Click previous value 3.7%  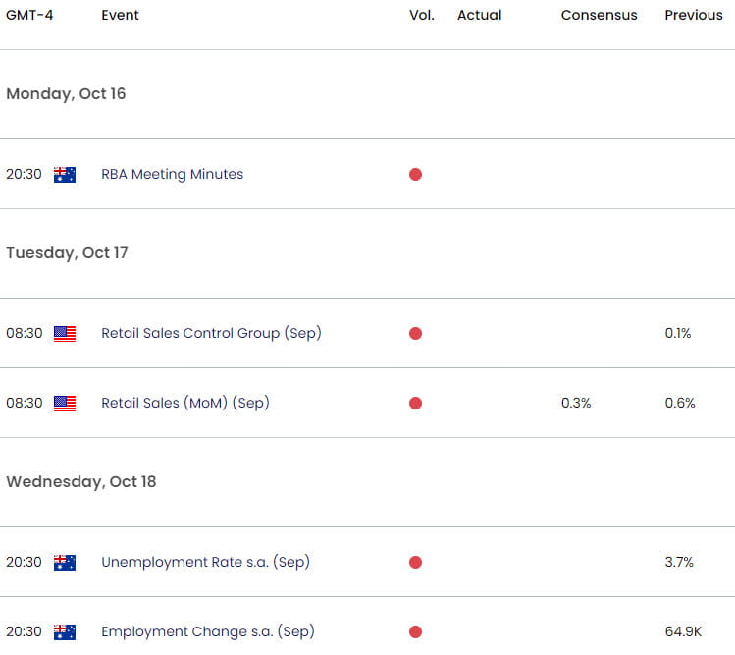[x=679, y=562]
